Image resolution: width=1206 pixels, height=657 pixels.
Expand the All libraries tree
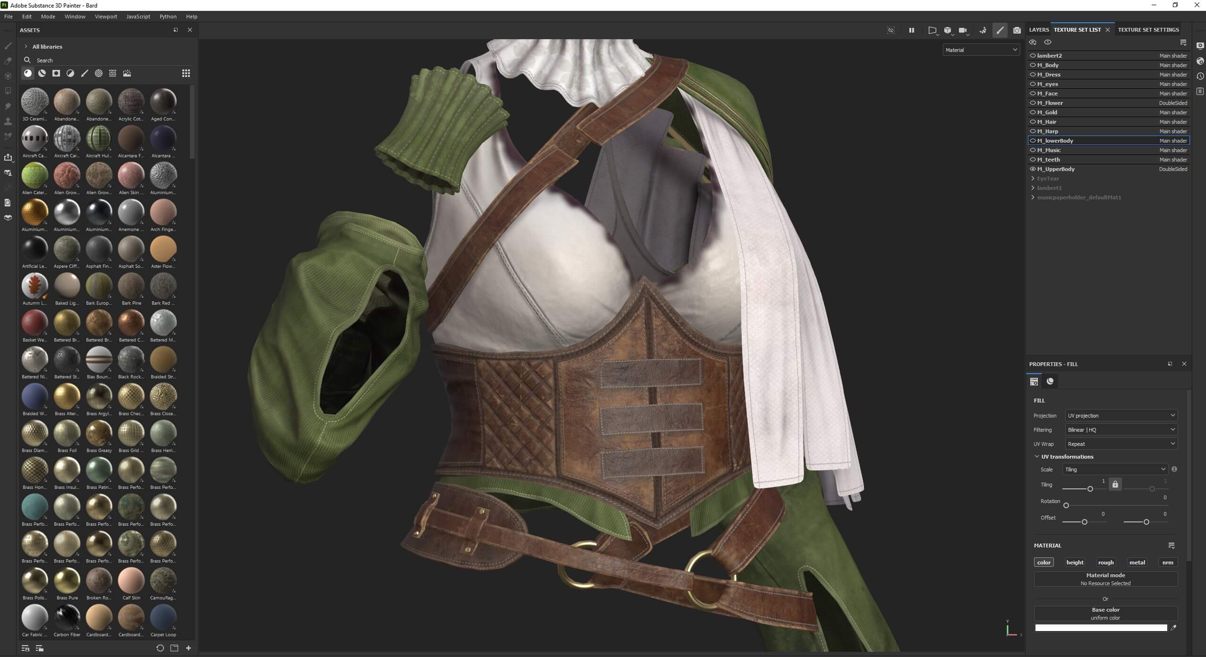pos(26,46)
